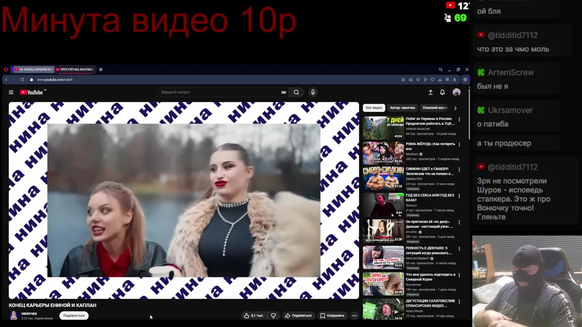The image size is (582, 327).
Task: Open the 'СМАЕВ vs СИМКИН' thumbnail
Action: [x=383, y=178]
